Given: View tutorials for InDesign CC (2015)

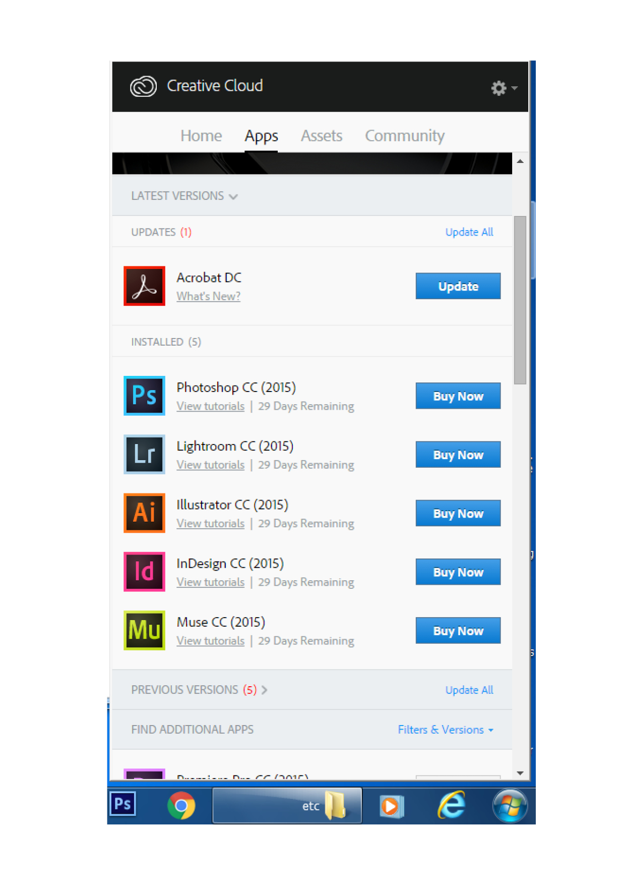Looking at the screenshot, I should click(210, 582).
